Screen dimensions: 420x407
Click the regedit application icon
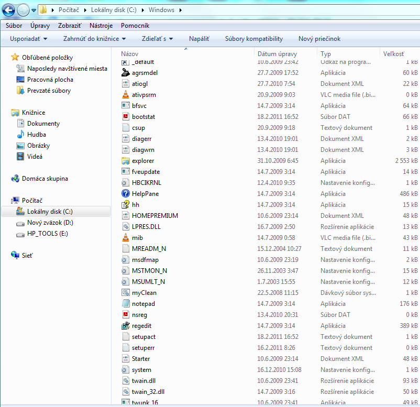(x=125, y=326)
